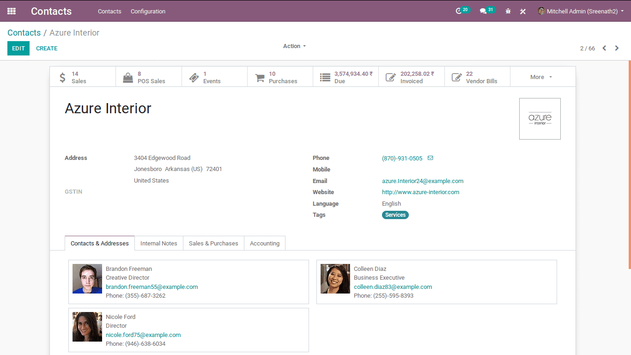Viewport: 631px width, 355px height.
Task: Open Nicole Ford's photo
Action: point(87,327)
